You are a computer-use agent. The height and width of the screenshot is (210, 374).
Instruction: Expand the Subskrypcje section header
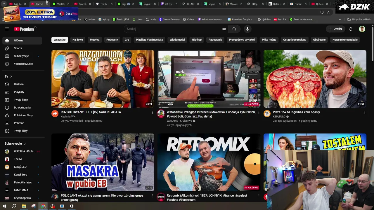pos(15,144)
